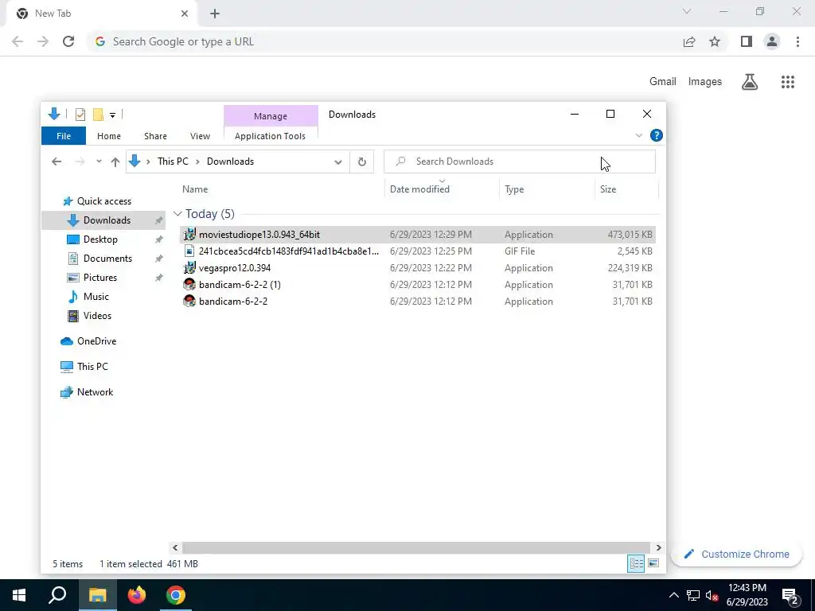The image size is (815, 611).
Task: Click the network tray icon
Action: pos(693,595)
